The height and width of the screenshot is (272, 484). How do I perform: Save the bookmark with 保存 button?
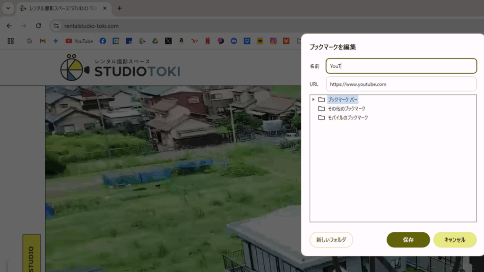408,240
